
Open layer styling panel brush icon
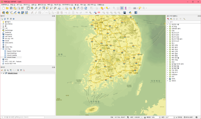tap(2, 70)
